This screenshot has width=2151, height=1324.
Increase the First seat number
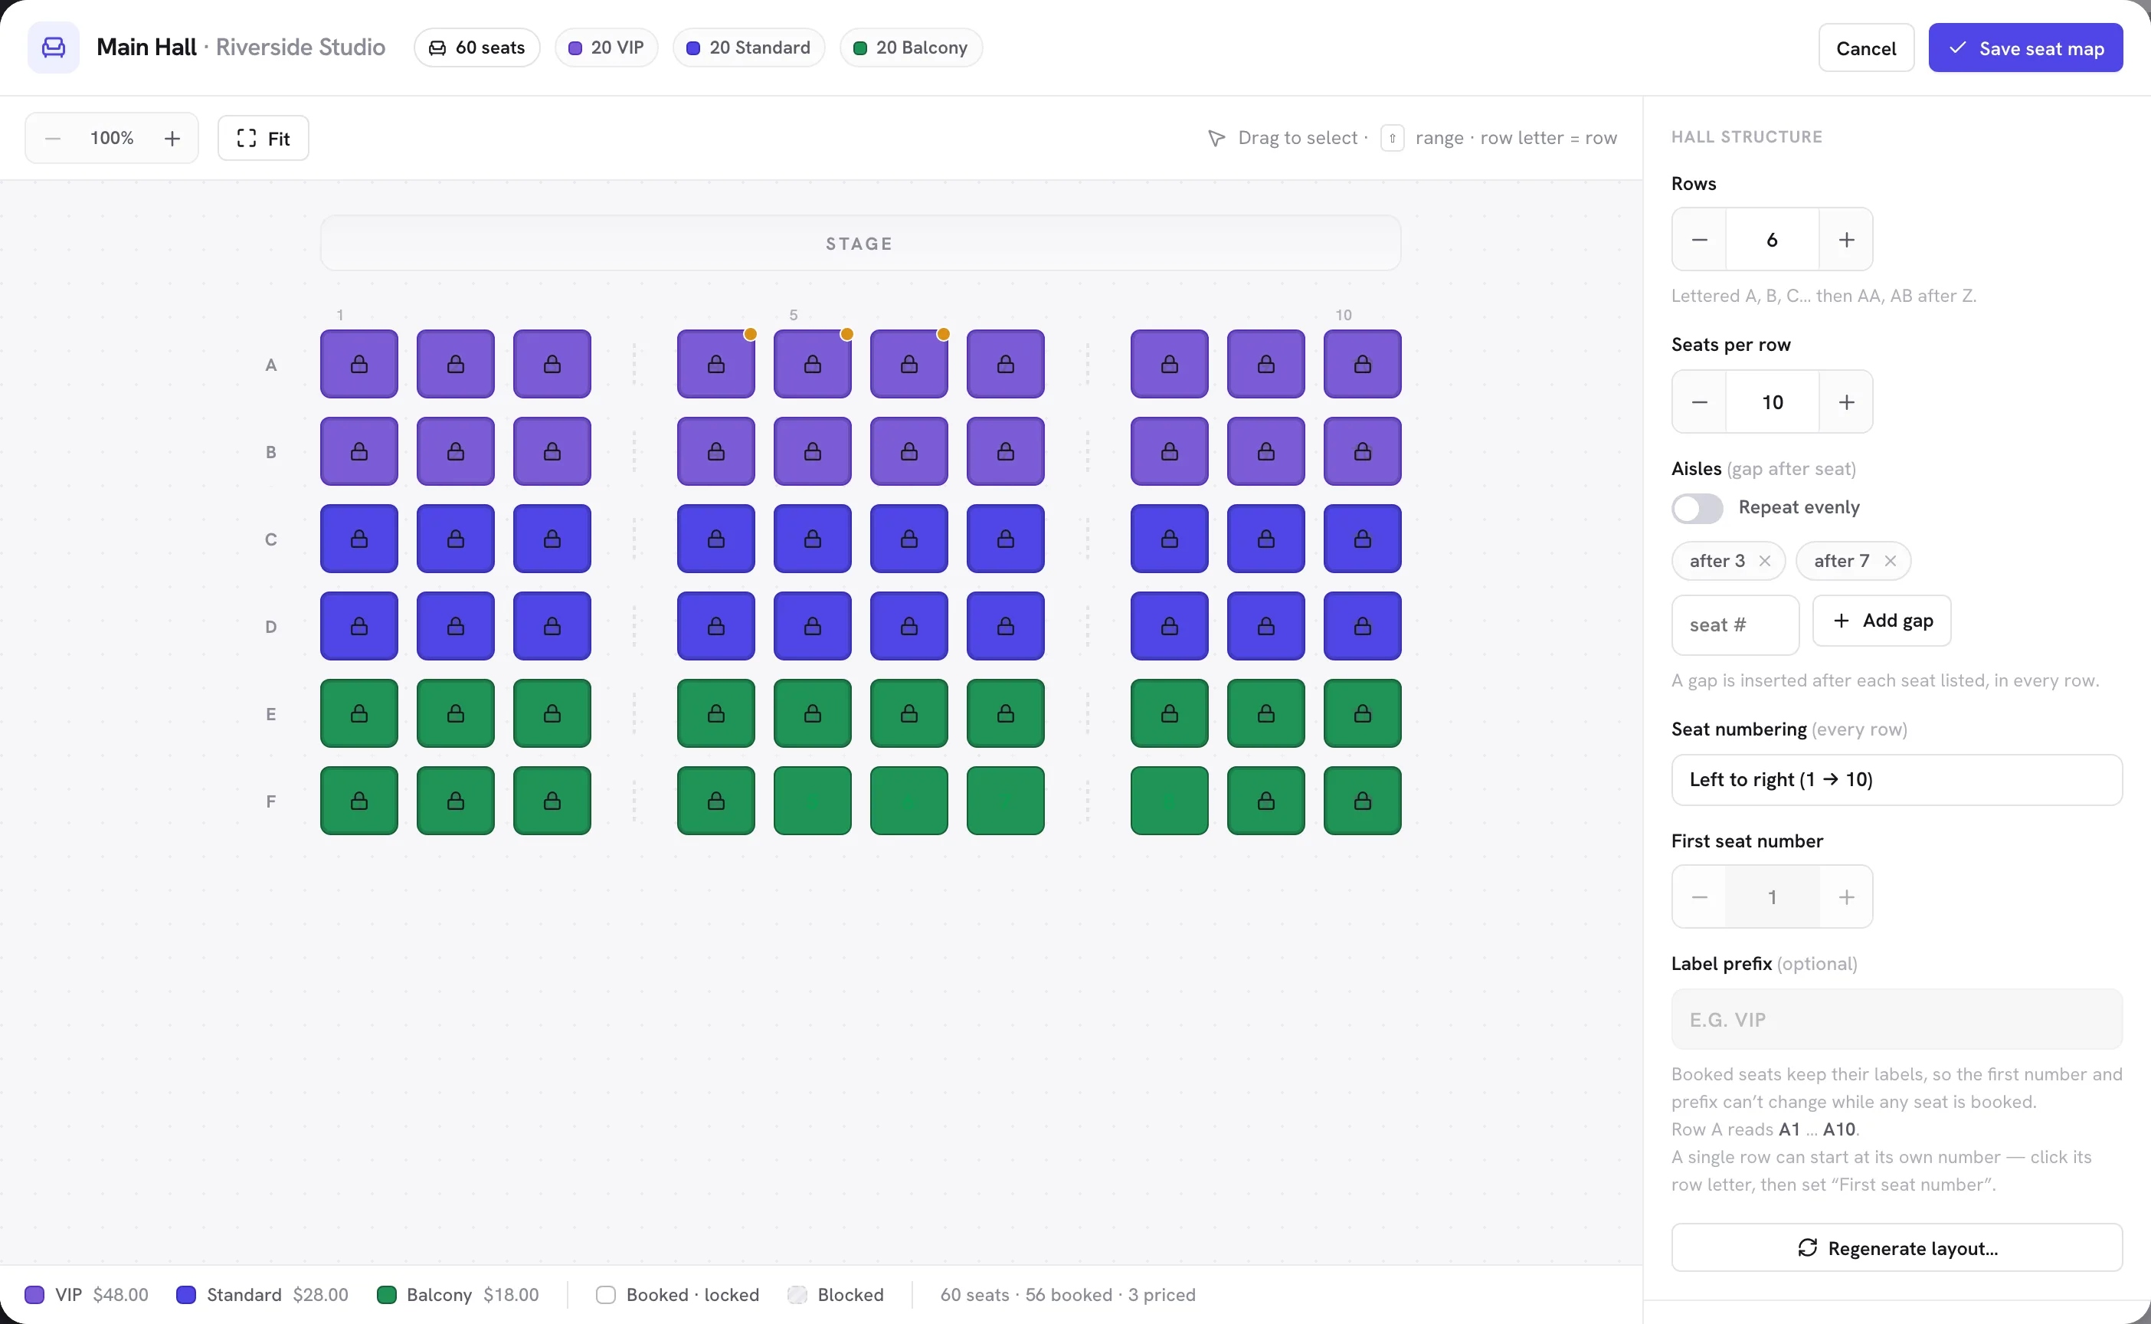(1846, 897)
